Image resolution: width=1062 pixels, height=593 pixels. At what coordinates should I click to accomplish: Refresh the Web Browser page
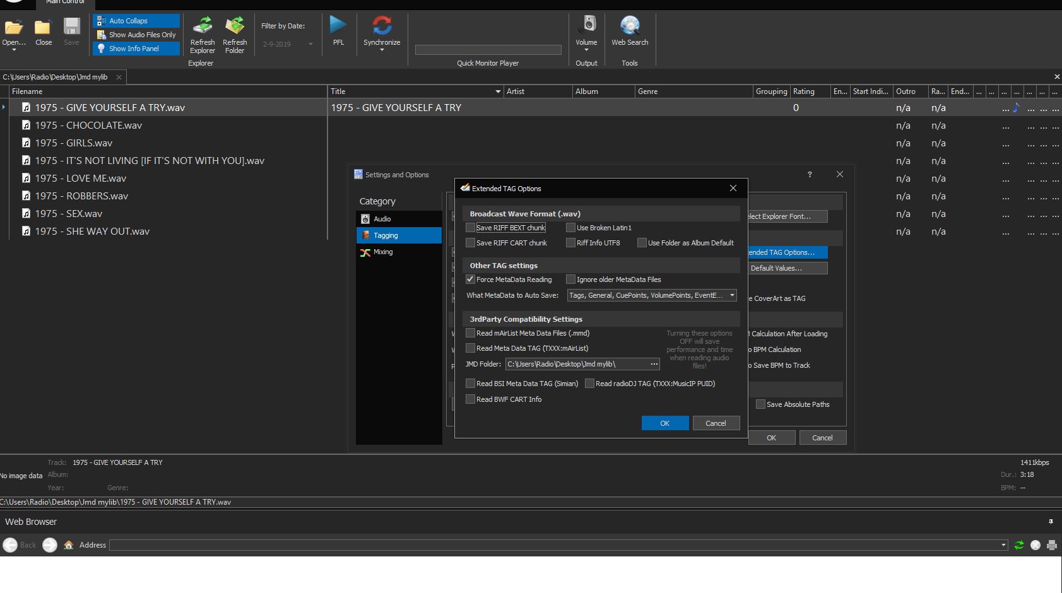point(1019,545)
